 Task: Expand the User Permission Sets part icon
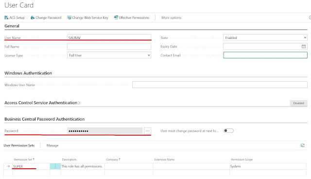[302, 145]
